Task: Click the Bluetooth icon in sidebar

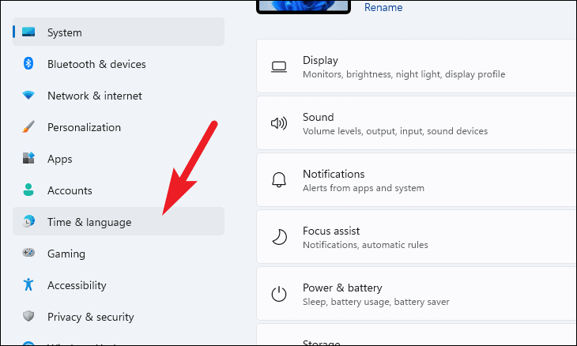Action: tap(28, 64)
